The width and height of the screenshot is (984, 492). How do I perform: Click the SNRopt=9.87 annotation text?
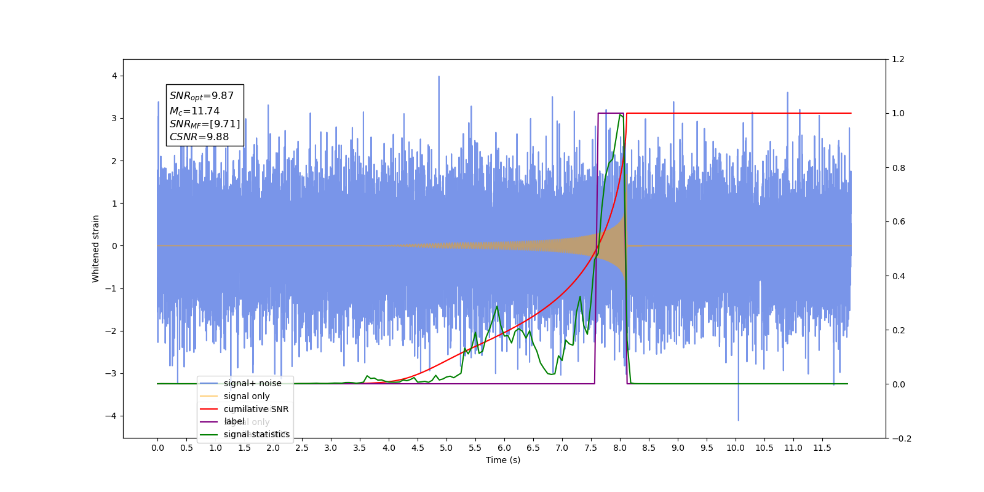tap(202, 96)
